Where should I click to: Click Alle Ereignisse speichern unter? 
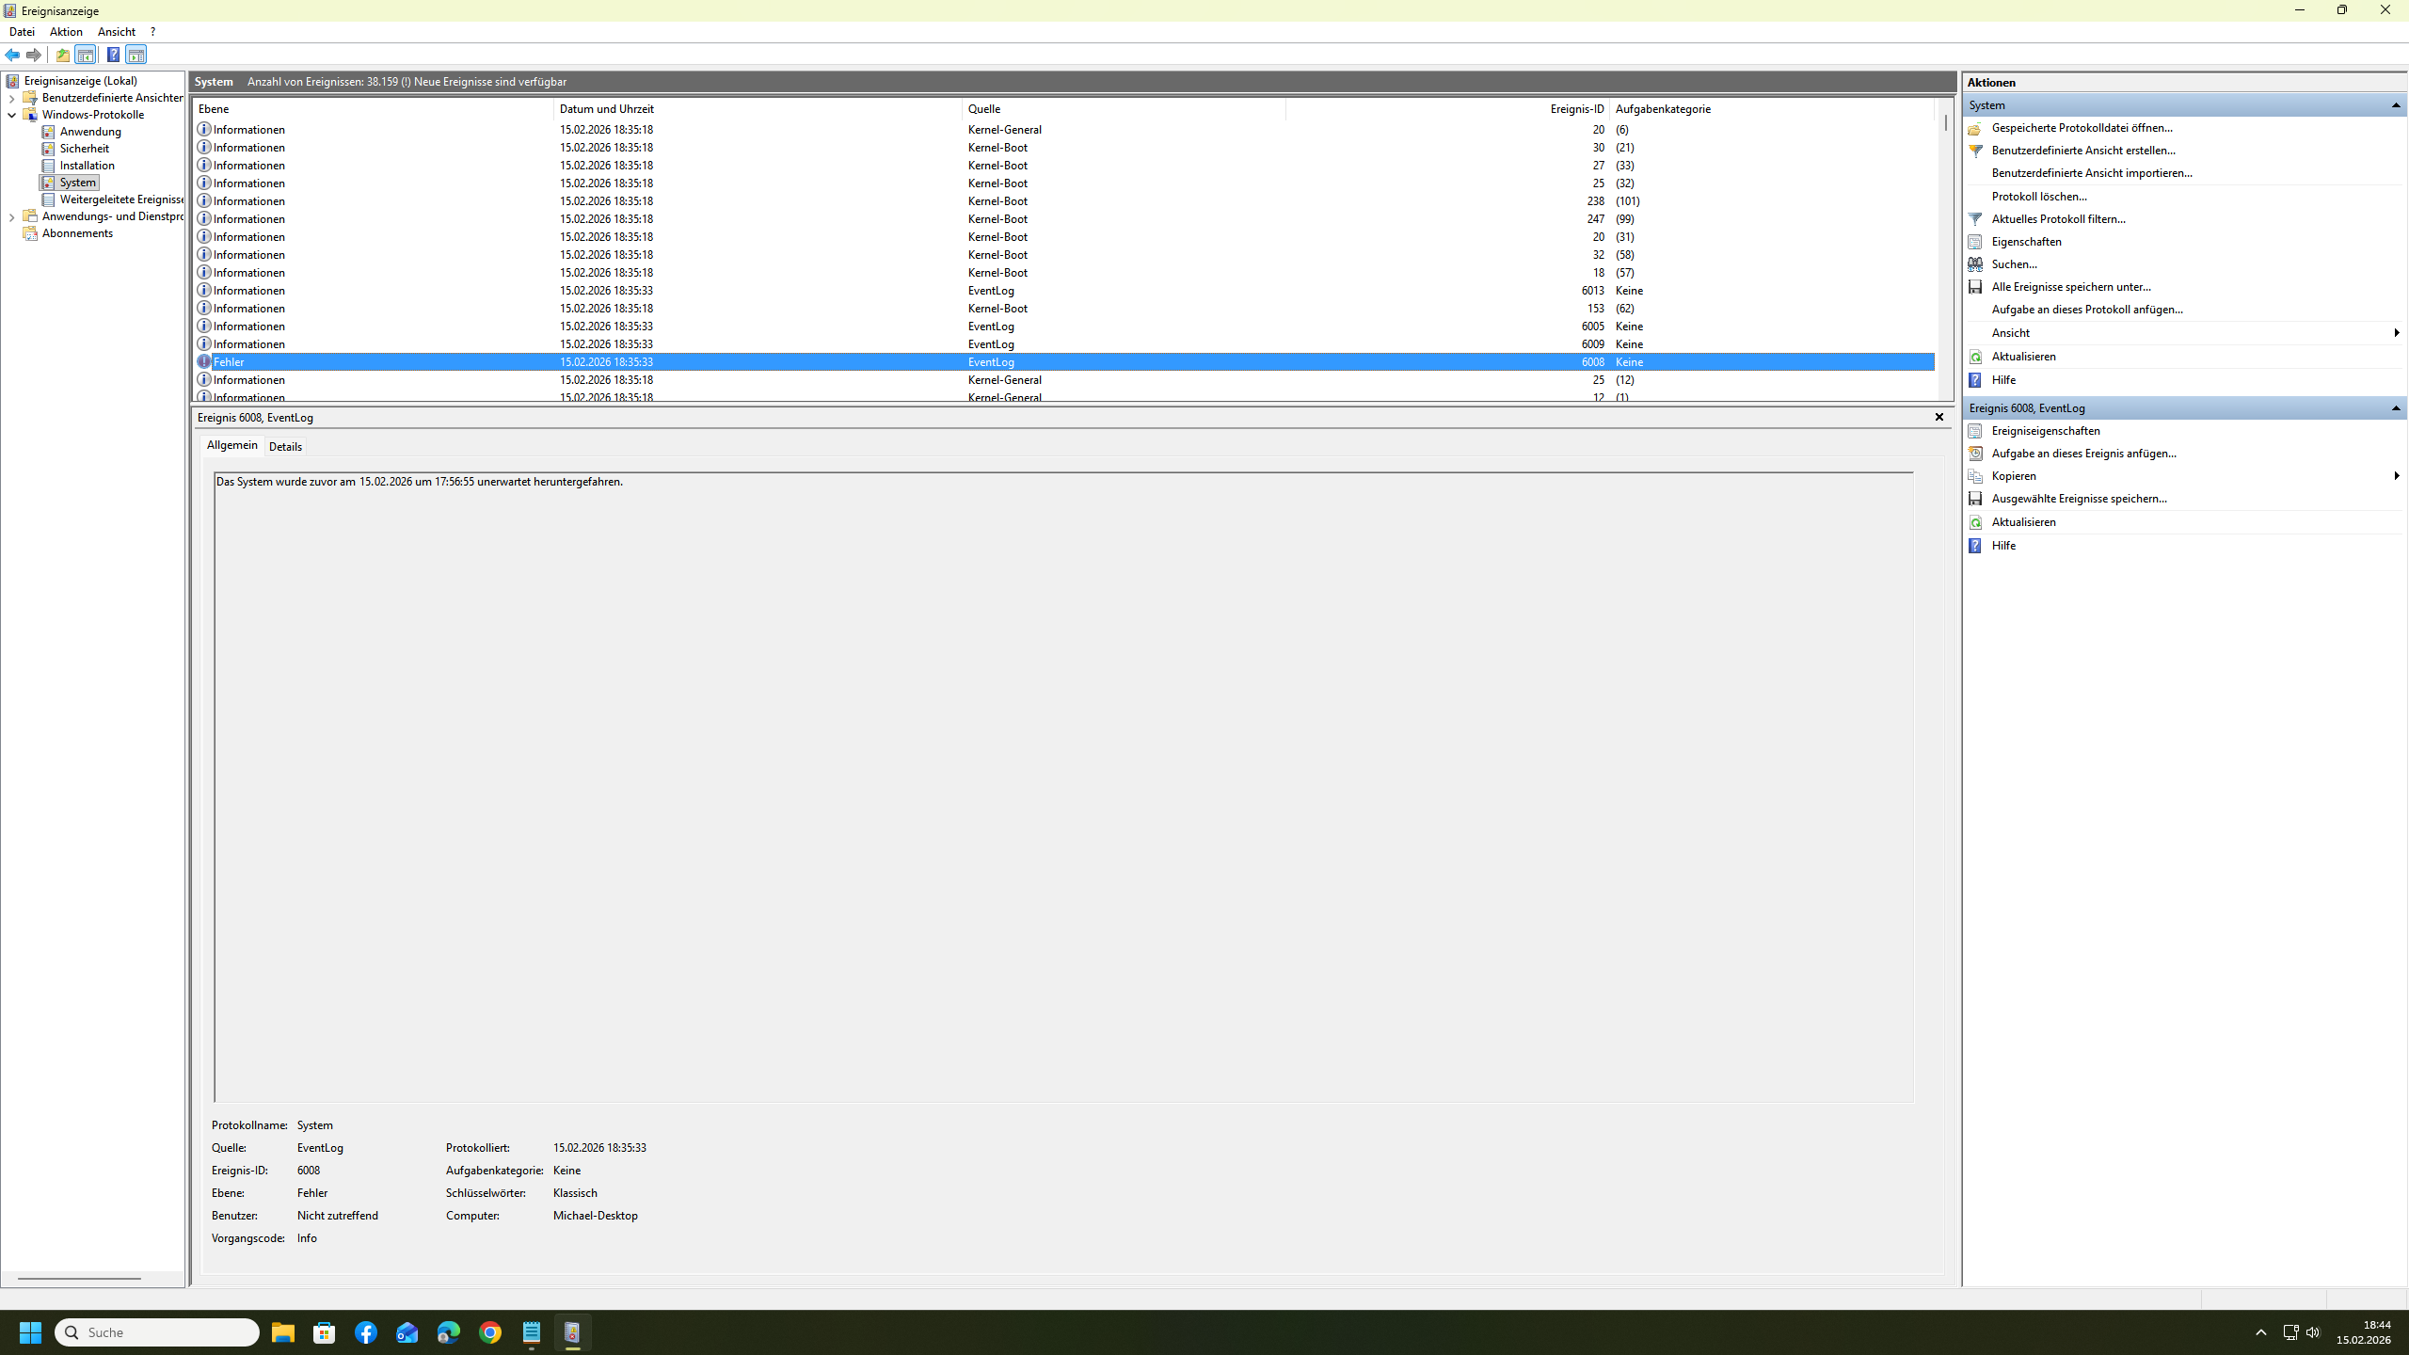(x=2070, y=287)
